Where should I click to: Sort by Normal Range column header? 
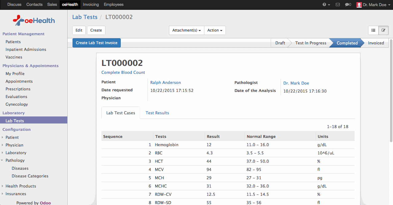coord(280,136)
